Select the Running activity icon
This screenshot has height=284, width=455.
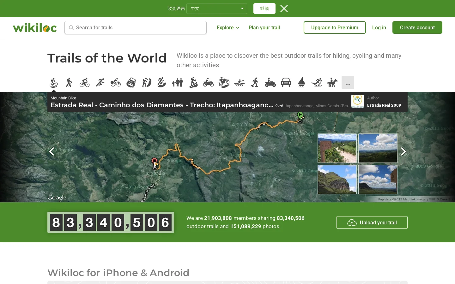pos(100,82)
